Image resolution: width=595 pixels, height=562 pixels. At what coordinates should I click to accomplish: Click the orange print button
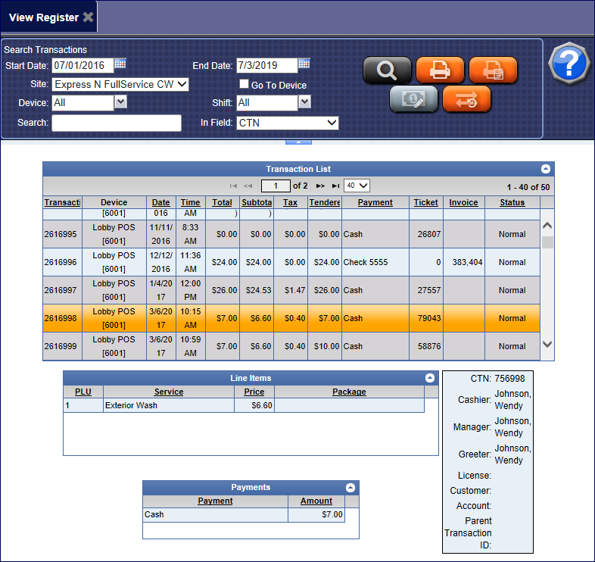(440, 70)
